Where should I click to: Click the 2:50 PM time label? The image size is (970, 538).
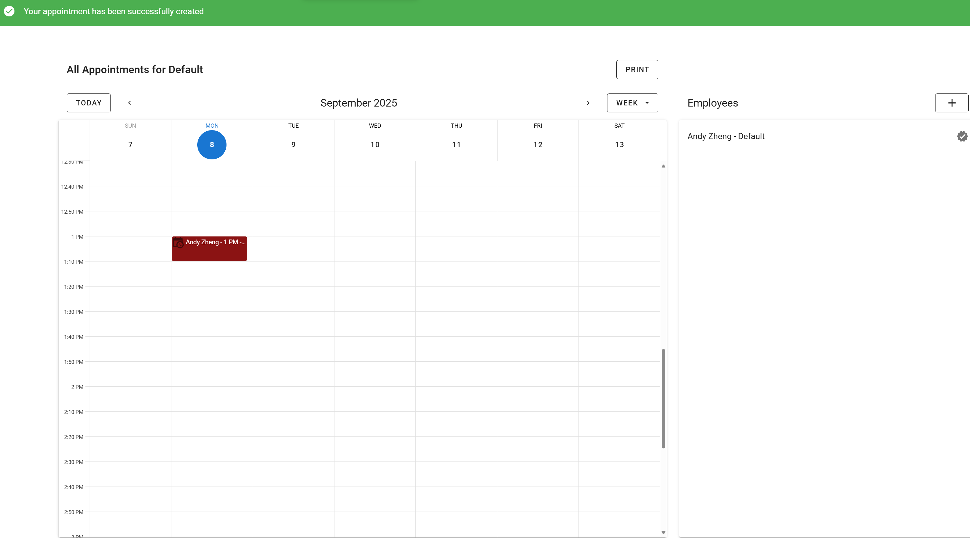[74, 512]
